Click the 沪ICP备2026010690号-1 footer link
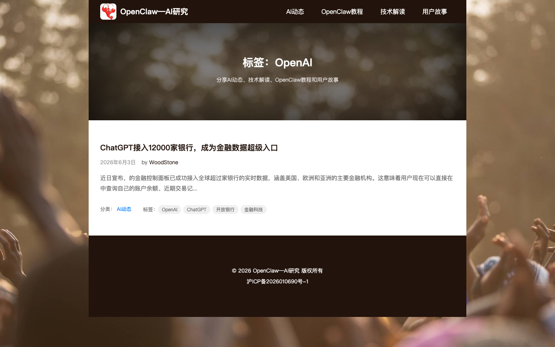Image resolution: width=555 pixels, height=347 pixels. pos(277,281)
